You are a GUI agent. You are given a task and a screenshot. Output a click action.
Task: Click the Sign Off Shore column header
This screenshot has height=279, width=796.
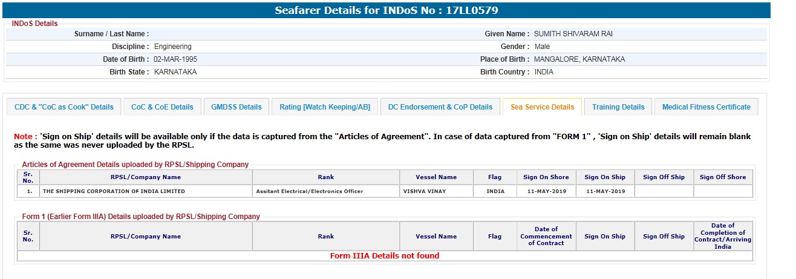click(x=723, y=177)
